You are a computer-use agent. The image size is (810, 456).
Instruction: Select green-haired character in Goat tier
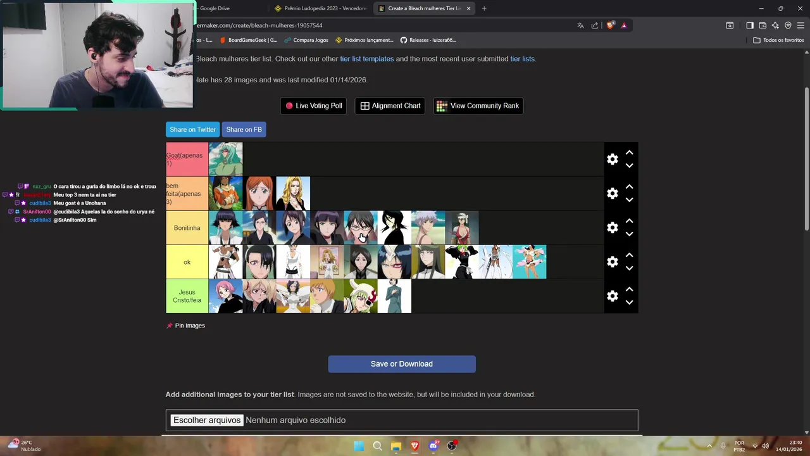[x=226, y=159]
